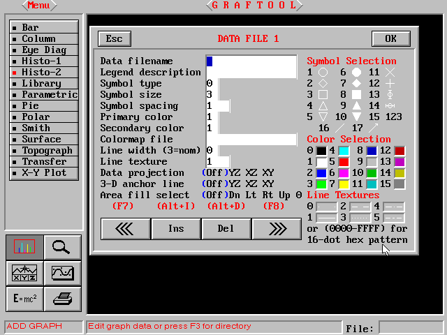The image size is (447, 335).
Task: Click the File field in status bar
Action: [411, 328]
